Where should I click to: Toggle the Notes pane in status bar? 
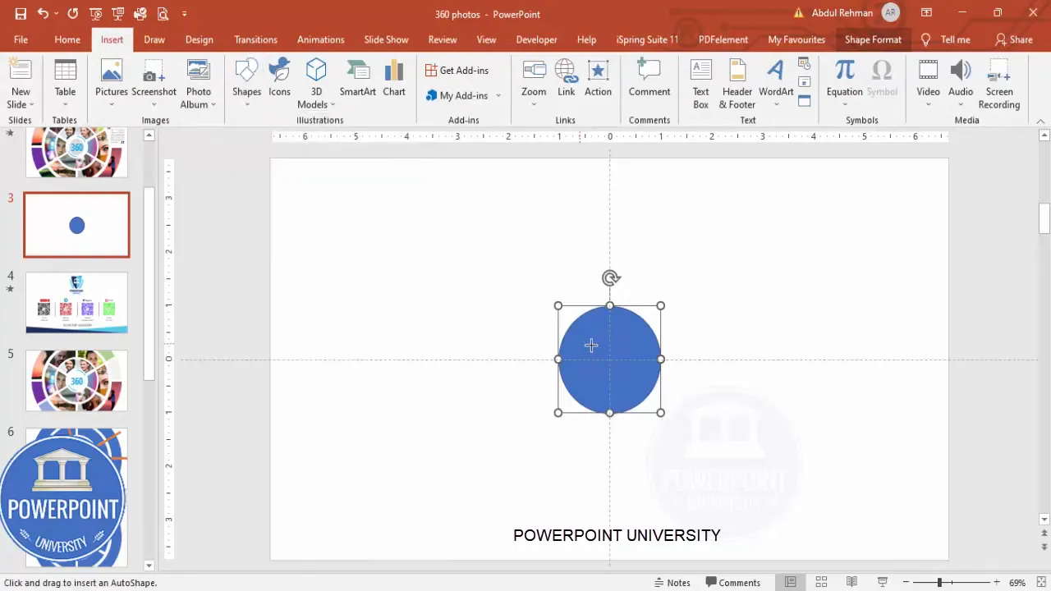pyautogui.click(x=672, y=583)
